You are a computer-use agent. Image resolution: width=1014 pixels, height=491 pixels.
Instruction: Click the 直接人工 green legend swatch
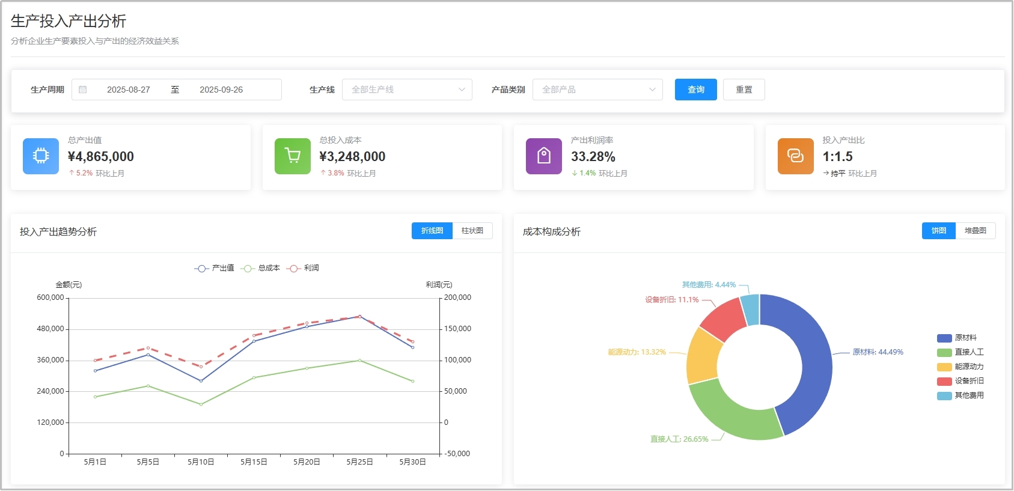point(944,353)
